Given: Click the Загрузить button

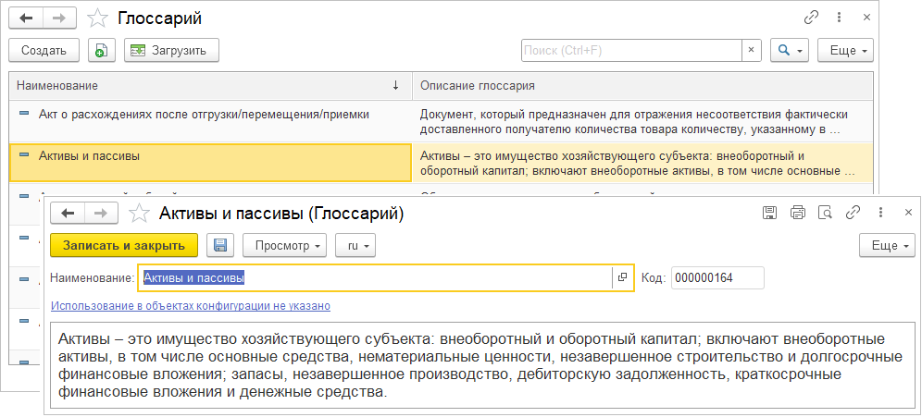Looking at the screenshot, I should 171,51.
